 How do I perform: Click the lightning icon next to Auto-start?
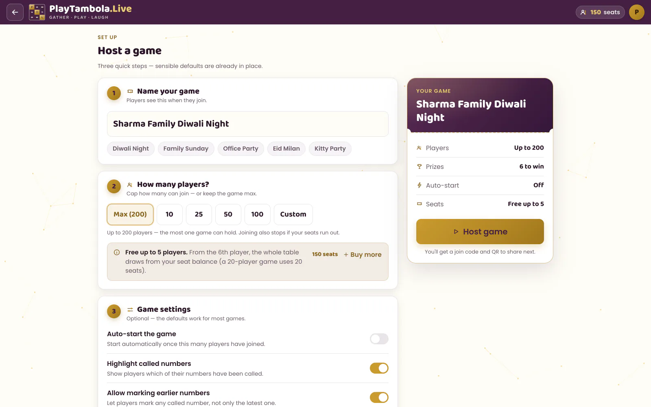tap(419, 185)
